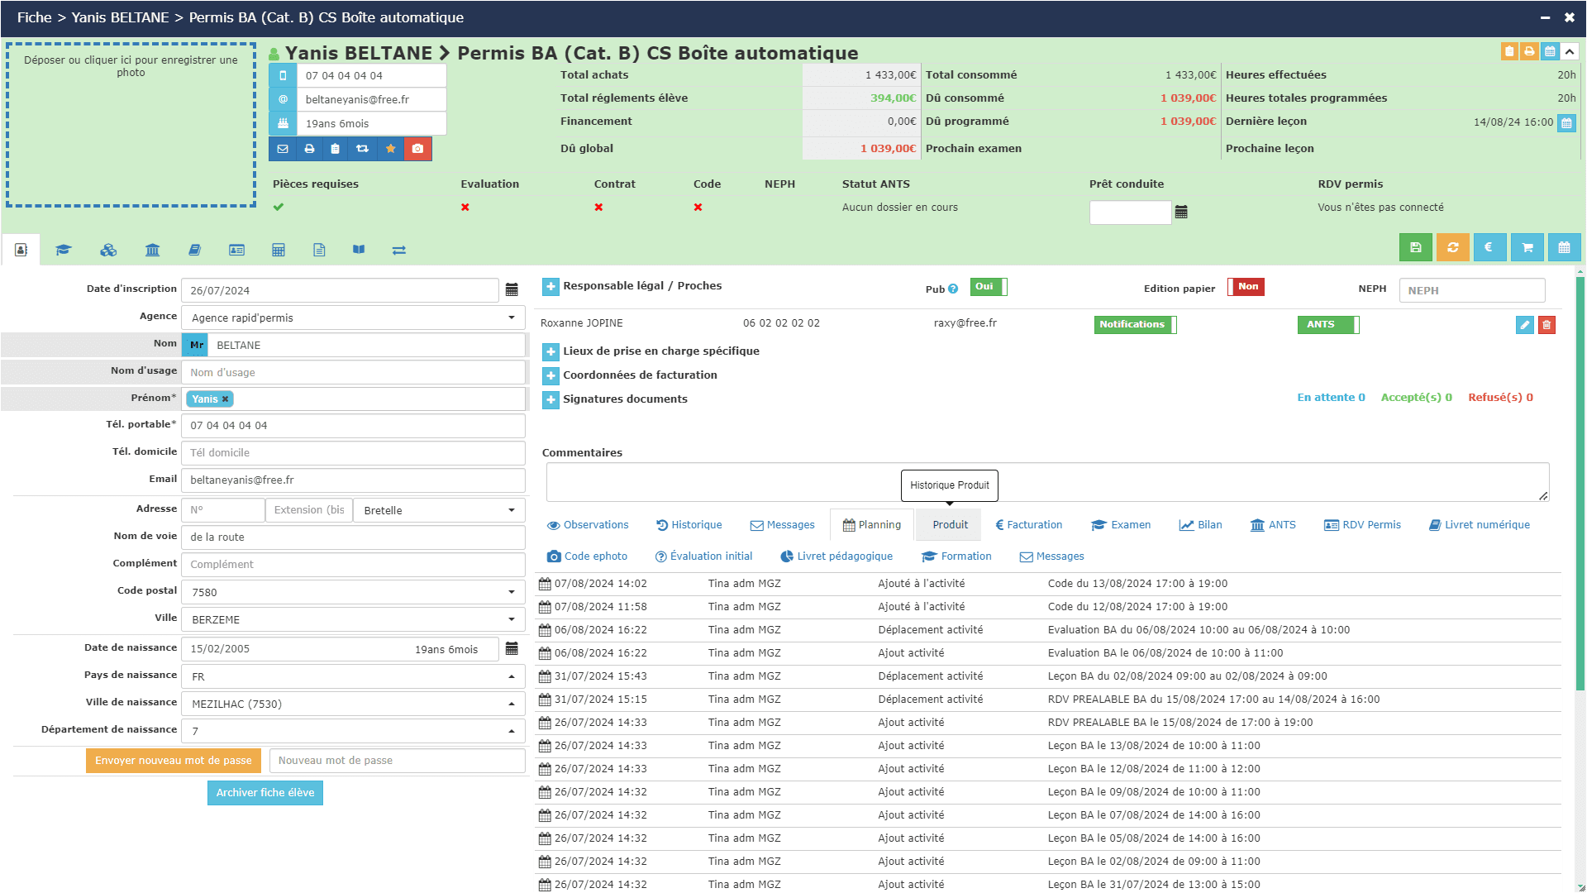Toggle Notifications switch for Roxanne JOPINE
1587x893 pixels.
1135,325
